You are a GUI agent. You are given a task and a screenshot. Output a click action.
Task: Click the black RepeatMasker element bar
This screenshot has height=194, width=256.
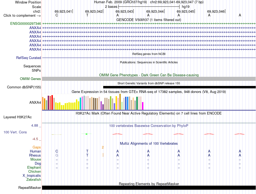coord(149,188)
